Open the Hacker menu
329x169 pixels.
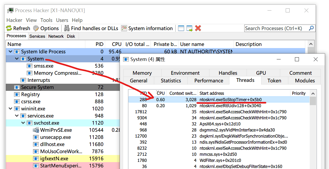pyautogui.click(x=14, y=20)
